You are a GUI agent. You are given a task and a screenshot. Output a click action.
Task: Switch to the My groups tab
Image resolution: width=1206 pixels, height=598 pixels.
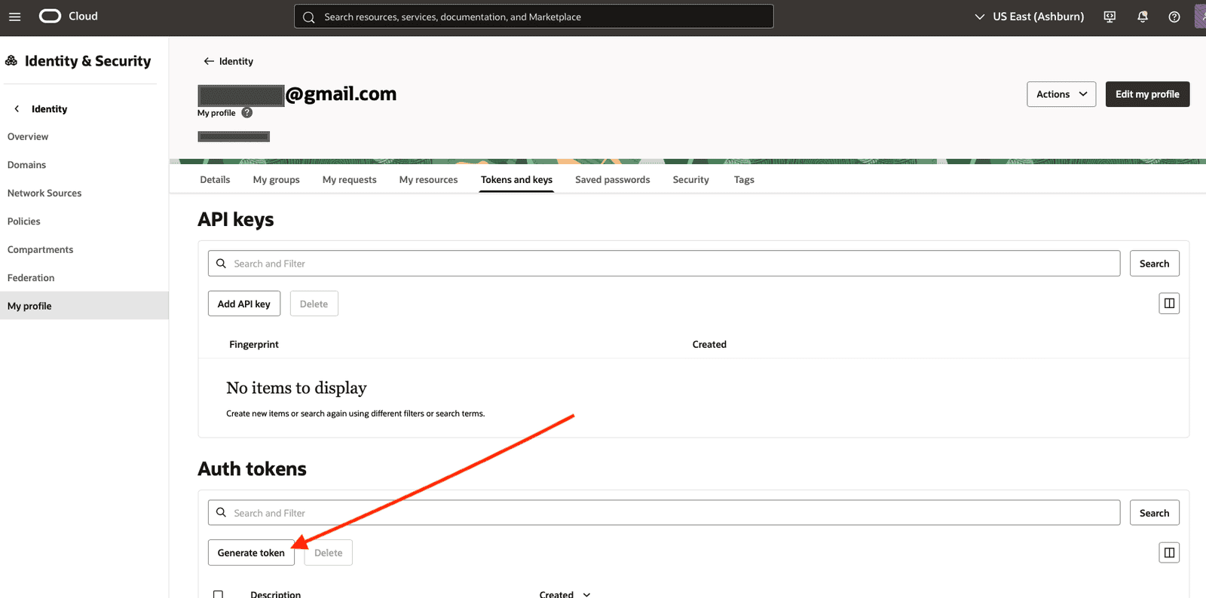pos(276,180)
